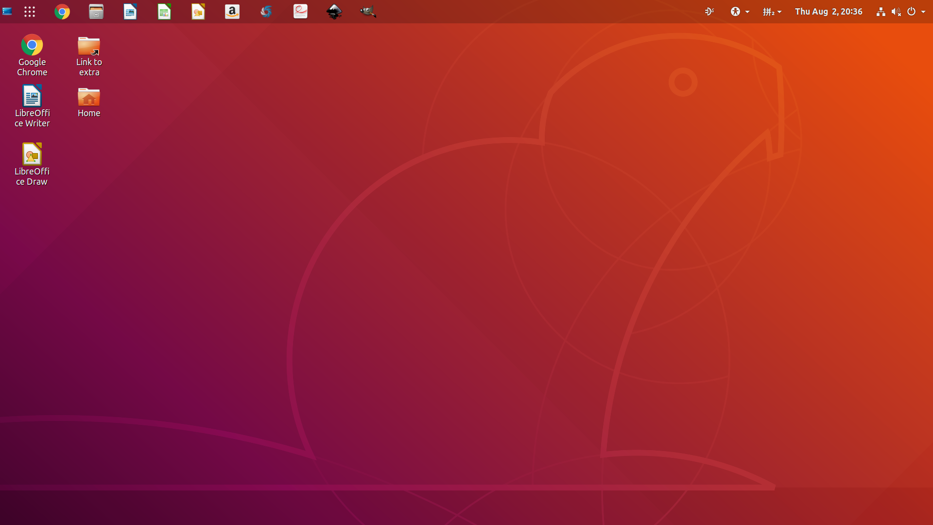Open the calendar from the clock
Viewport: 933px width, 525px height.
tap(829, 12)
